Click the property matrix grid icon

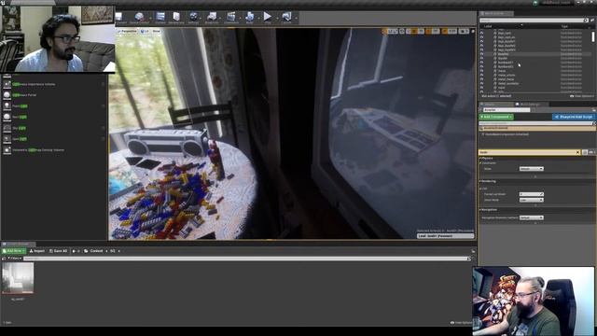pos(585,152)
